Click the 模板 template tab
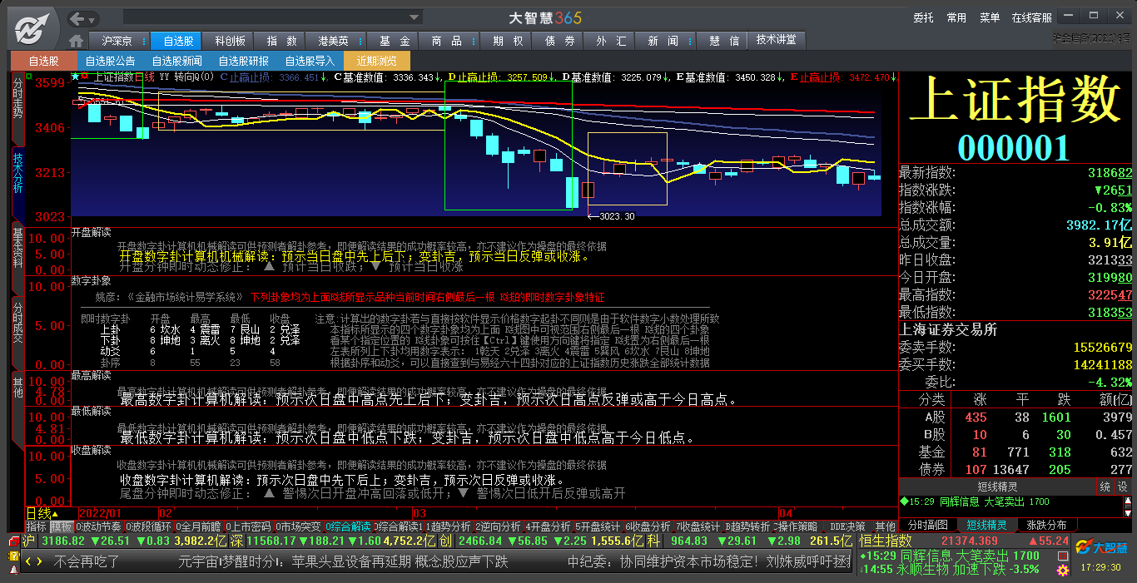This screenshot has width=1137, height=583. pos(61,526)
